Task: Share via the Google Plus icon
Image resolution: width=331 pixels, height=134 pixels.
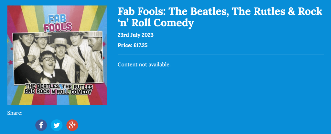Action: pyautogui.click(x=72, y=125)
